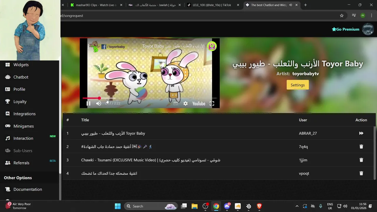
Task: Open Brave browser from taskbar
Action: click(259, 206)
